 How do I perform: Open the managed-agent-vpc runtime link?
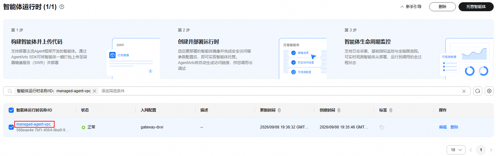[34, 124]
